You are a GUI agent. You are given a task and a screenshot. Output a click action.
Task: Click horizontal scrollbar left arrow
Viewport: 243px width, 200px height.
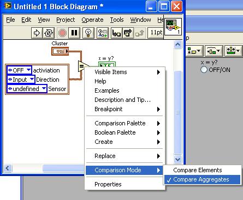[x=8, y=168]
